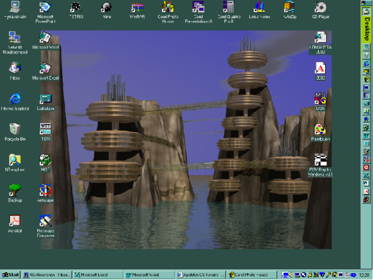
Task: Open the Start menu
Action: pyautogui.click(x=11, y=275)
